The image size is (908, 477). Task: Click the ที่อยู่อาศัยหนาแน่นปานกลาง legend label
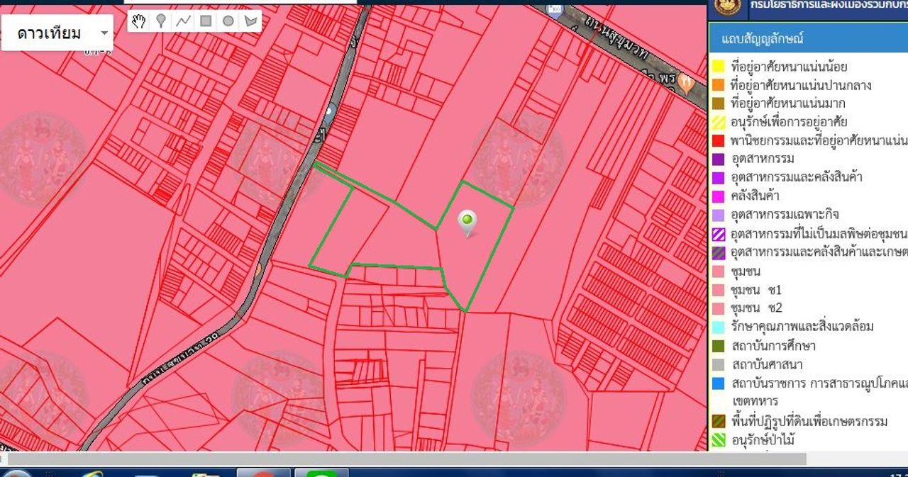click(800, 85)
